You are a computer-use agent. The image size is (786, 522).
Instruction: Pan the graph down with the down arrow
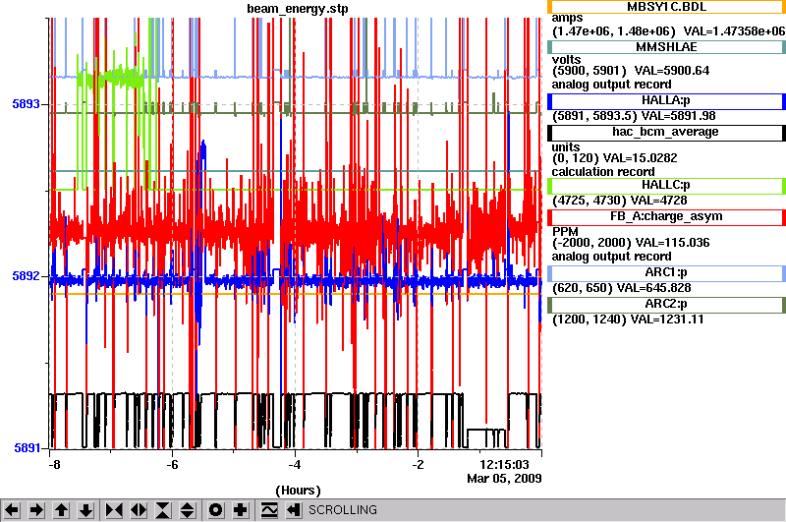[x=86, y=510]
